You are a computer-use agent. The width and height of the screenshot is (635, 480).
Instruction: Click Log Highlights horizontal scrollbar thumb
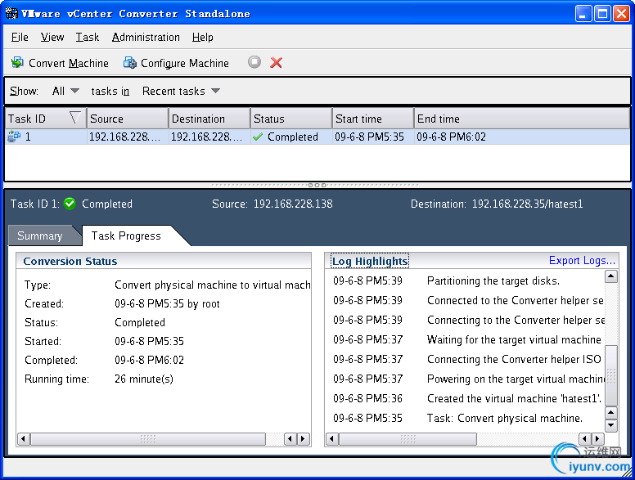coord(408,439)
